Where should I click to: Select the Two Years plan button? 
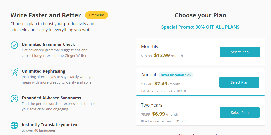pyautogui.click(x=239, y=113)
